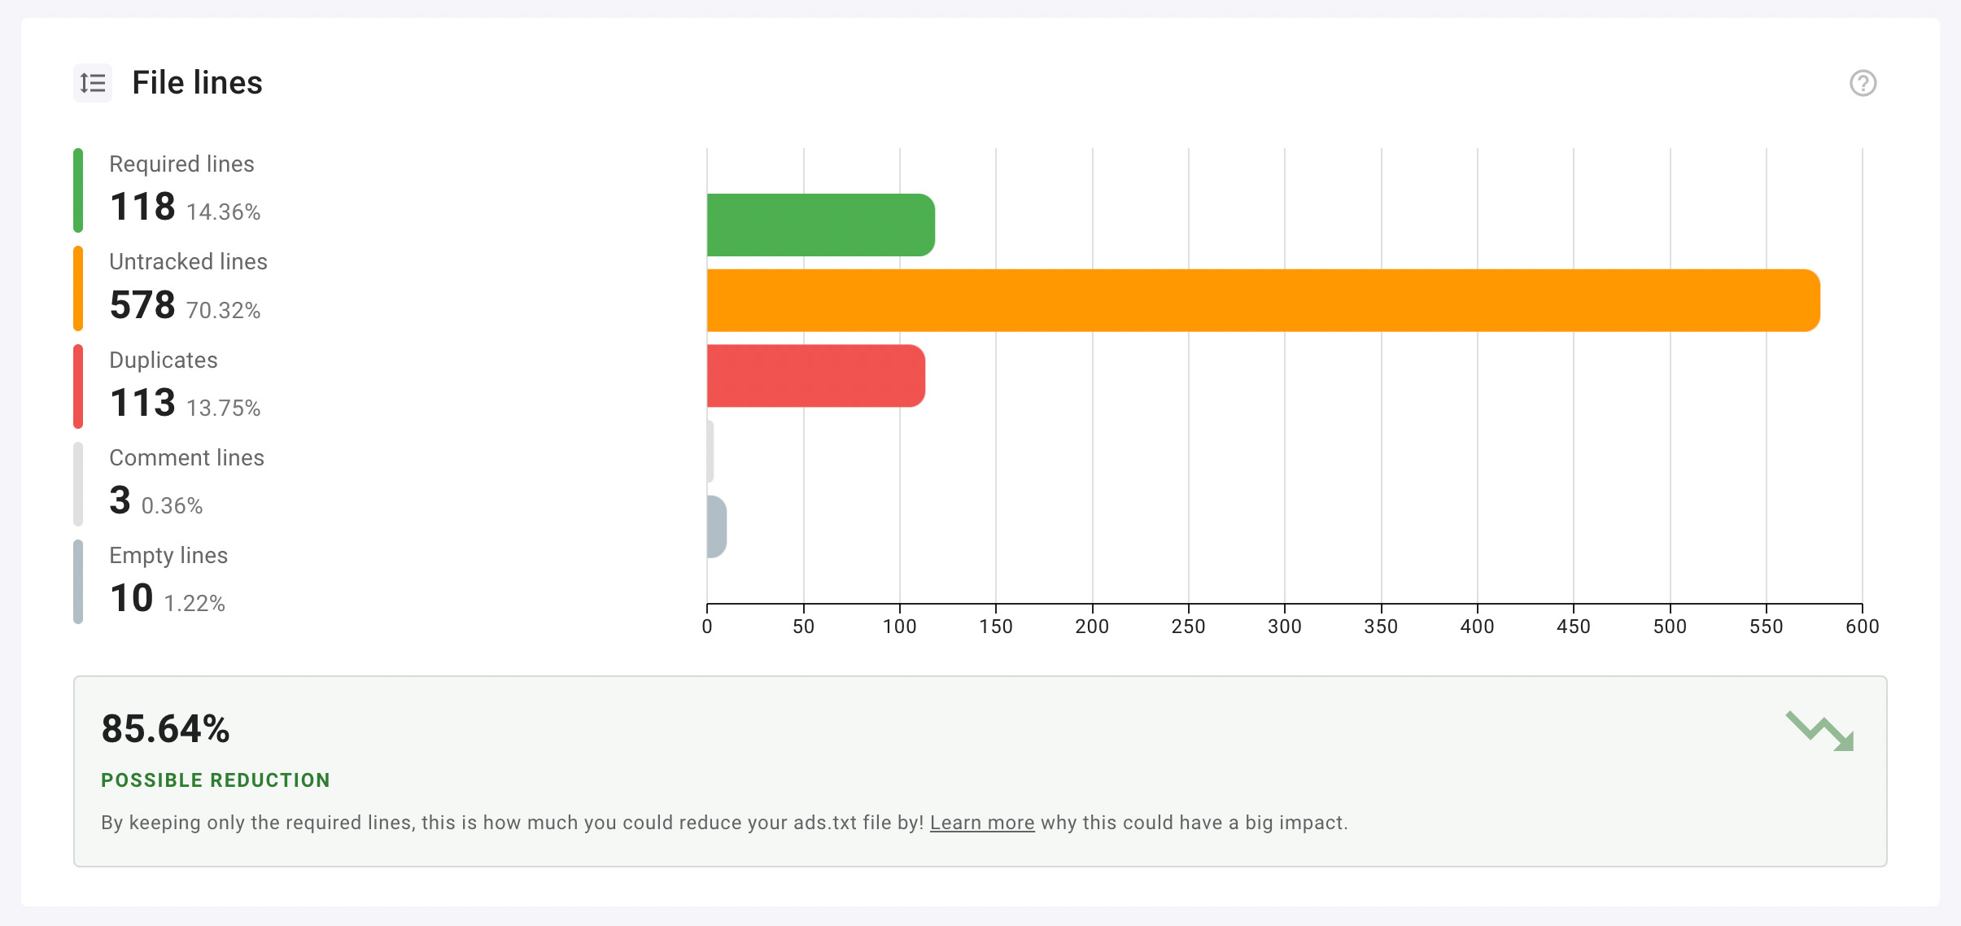
Task: Click the orange Untracked lines color marker
Action: point(78,289)
